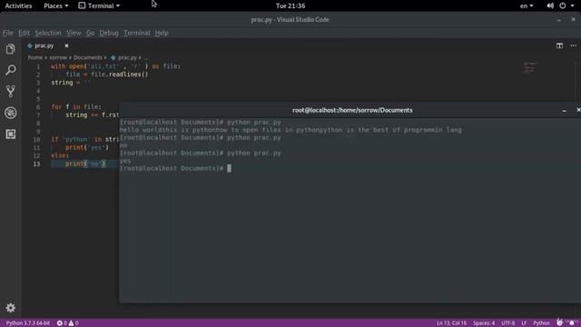Click the code minimap preview
Viewport: 581px width, 327px height.
[530, 68]
